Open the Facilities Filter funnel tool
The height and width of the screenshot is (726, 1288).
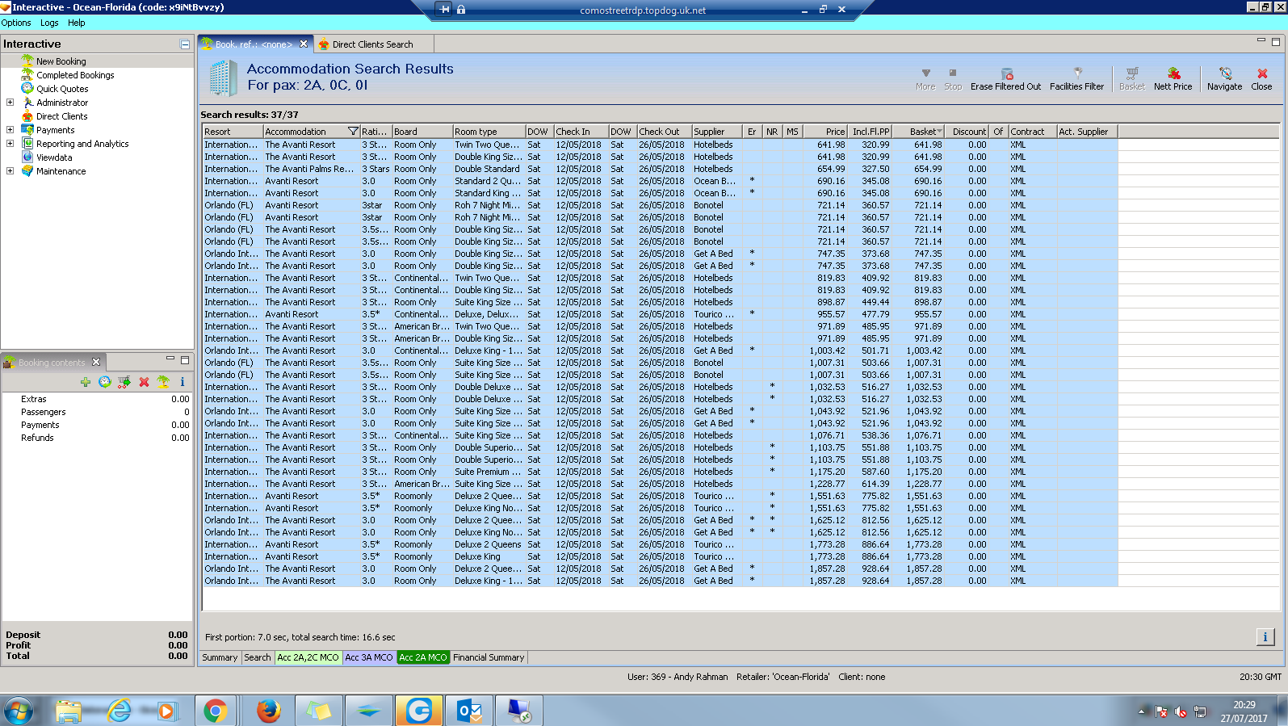(x=1076, y=78)
